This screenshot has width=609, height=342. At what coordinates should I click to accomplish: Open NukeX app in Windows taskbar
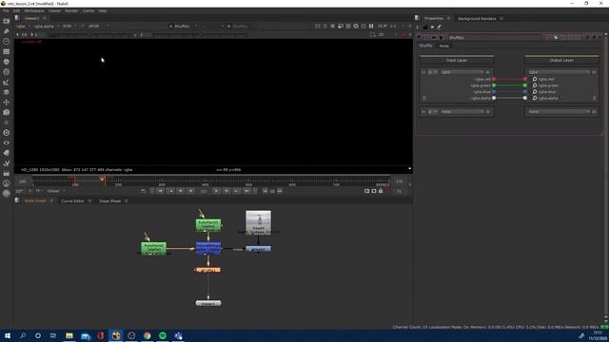click(116, 335)
